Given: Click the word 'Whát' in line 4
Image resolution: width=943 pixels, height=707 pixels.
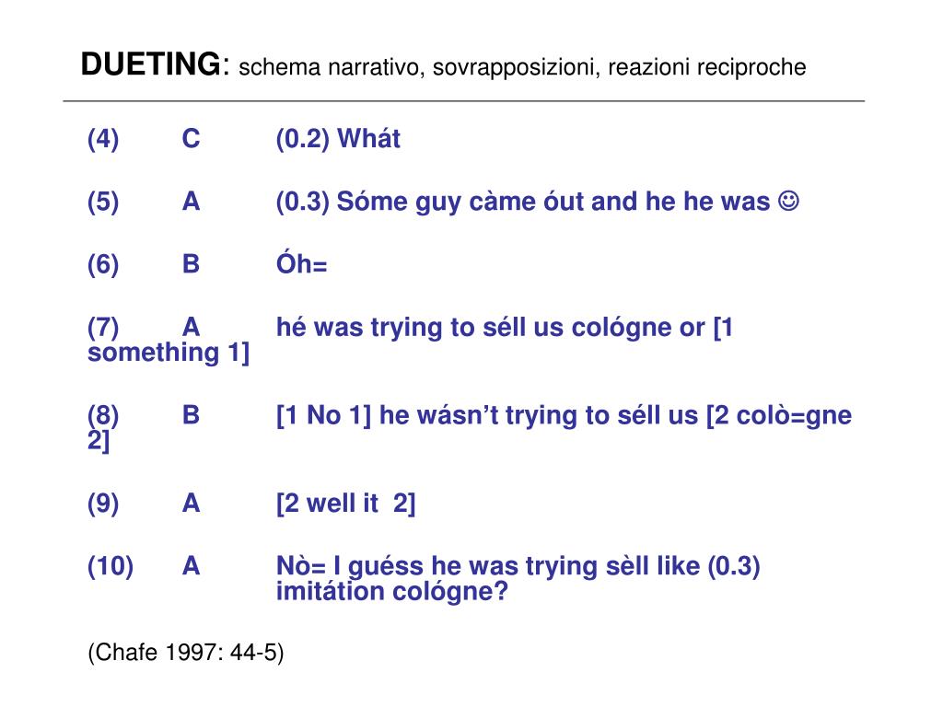Looking at the screenshot, I should 368,138.
